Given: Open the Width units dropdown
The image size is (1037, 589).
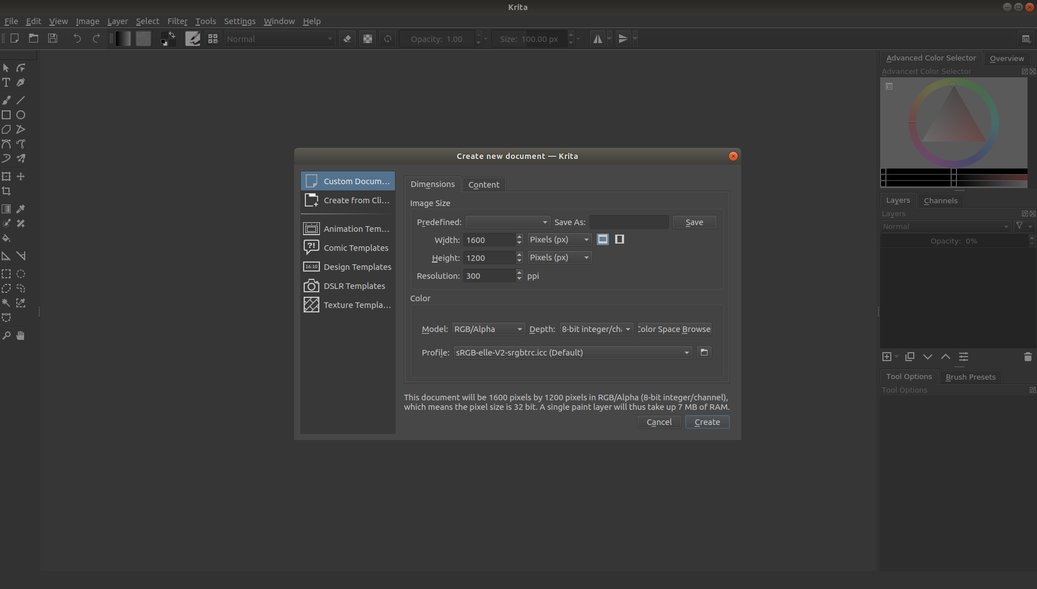Looking at the screenshot, I should [x=560, y=240].
